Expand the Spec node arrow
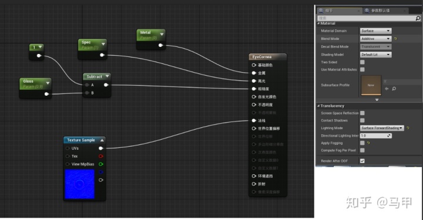Screen dimensions: 423x220 (x=103, y=44)
